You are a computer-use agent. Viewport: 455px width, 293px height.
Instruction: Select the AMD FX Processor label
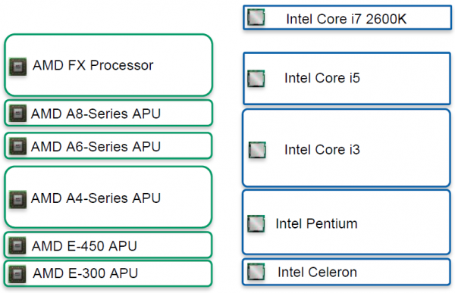tap(93, 65)
